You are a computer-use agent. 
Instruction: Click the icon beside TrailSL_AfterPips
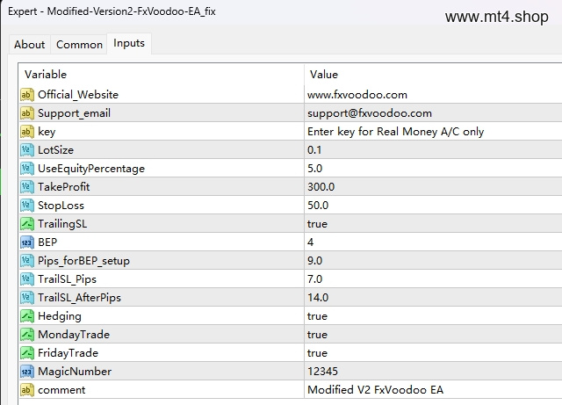[27, 298]
